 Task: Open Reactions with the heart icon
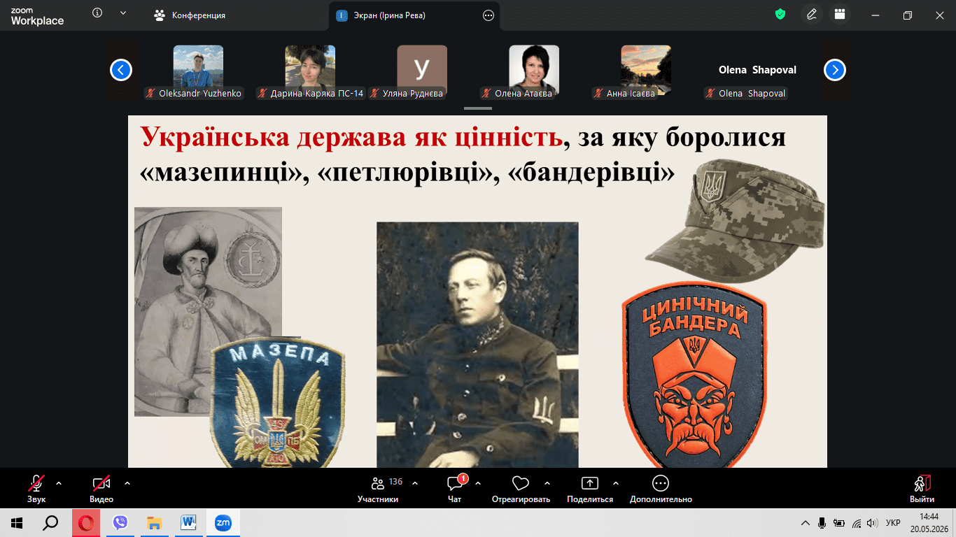pyautogui.click(x=521, y=489)
